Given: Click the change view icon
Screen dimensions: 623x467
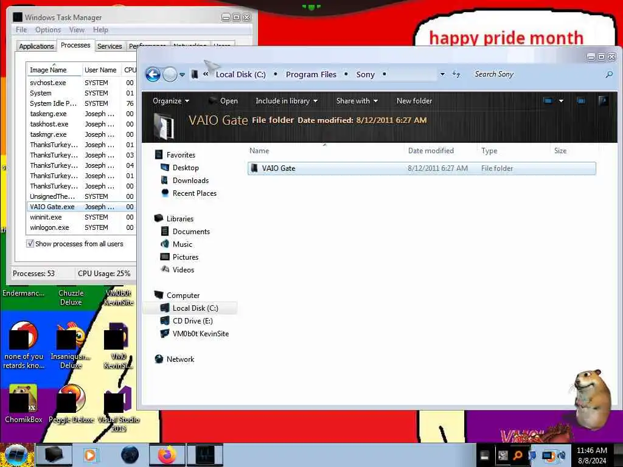Looking at the screenshot, I should (x=548, y=101).
